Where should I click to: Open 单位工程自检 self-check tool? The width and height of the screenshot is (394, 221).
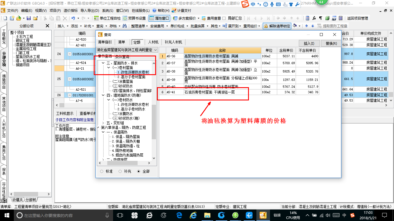(x=107, y=18)
